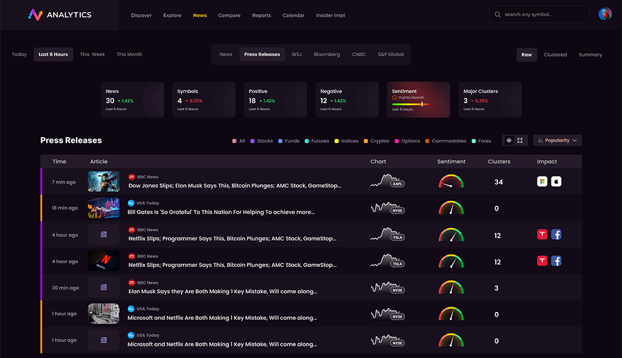Select the Funds category filter
Image resolution: width=622 pixels, height=358 pixels.
[289, 141]
